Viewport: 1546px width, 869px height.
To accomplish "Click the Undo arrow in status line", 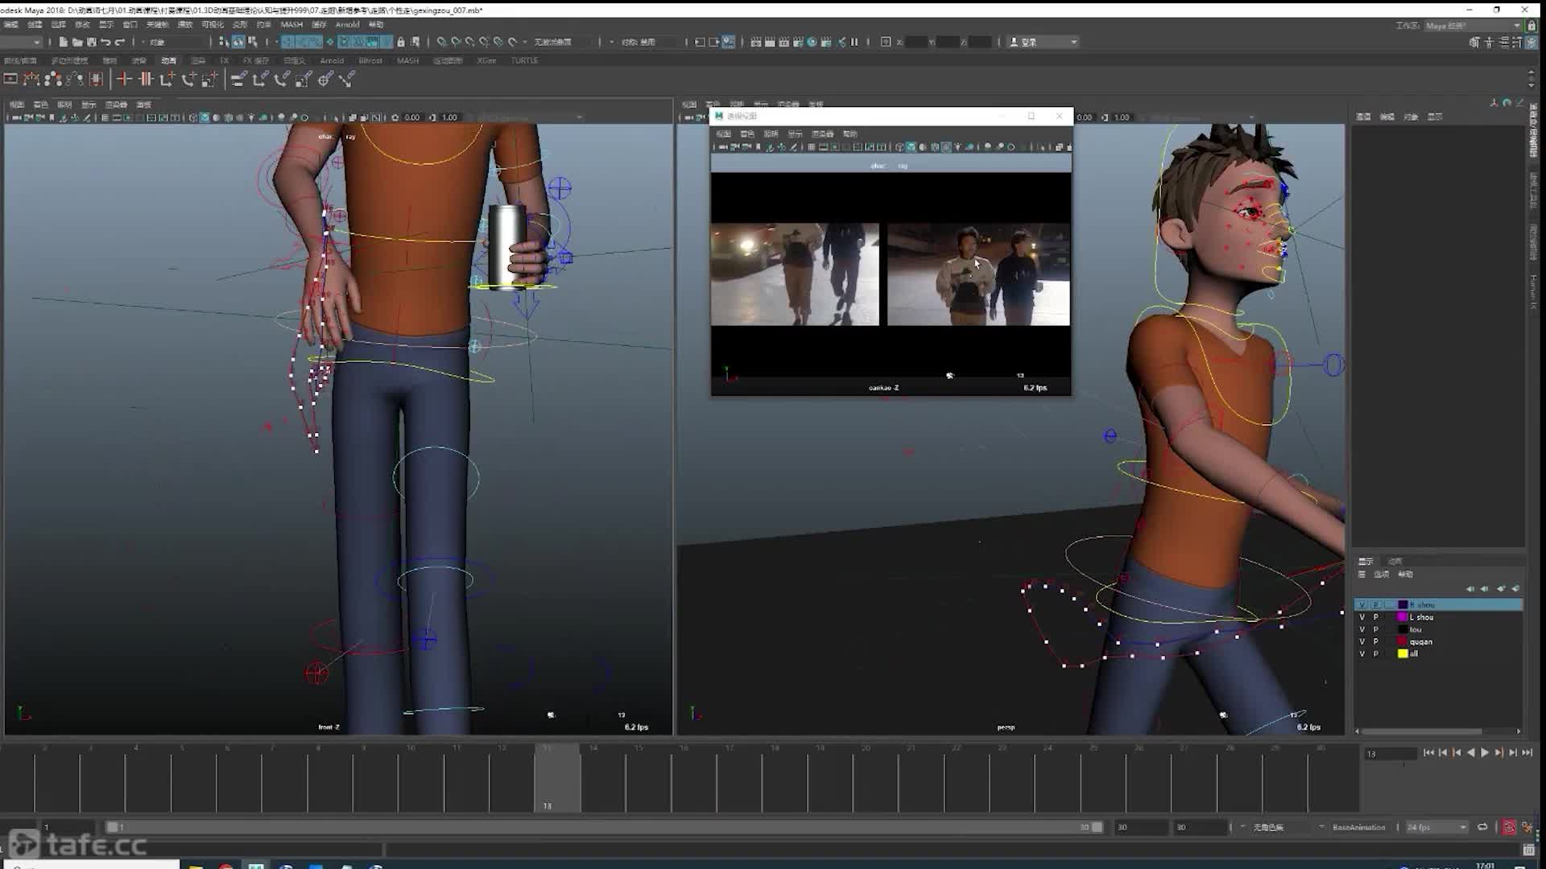I will [105, 42].
